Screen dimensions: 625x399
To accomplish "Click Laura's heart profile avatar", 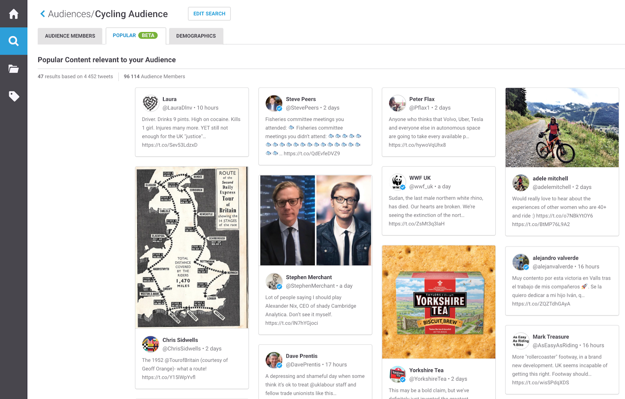I will [150, 103].
